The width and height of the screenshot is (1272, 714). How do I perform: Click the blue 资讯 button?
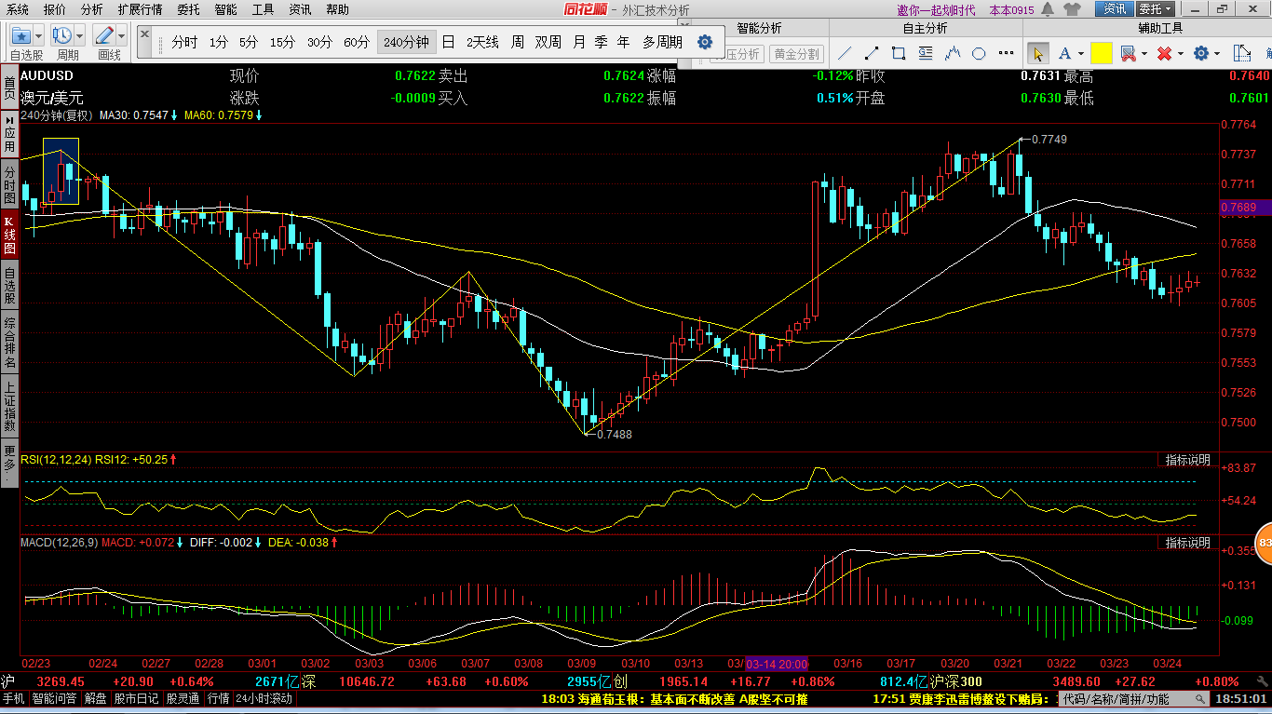click(x=1114, y=9)
